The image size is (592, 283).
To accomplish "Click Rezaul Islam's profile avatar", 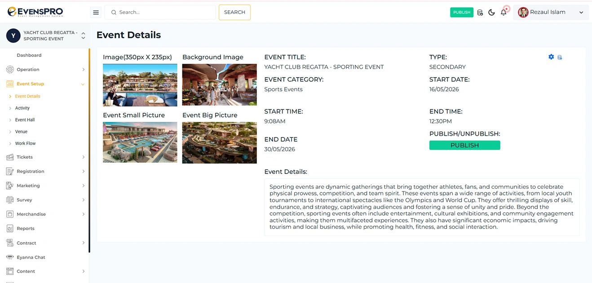I will click(x=523, y=12).
